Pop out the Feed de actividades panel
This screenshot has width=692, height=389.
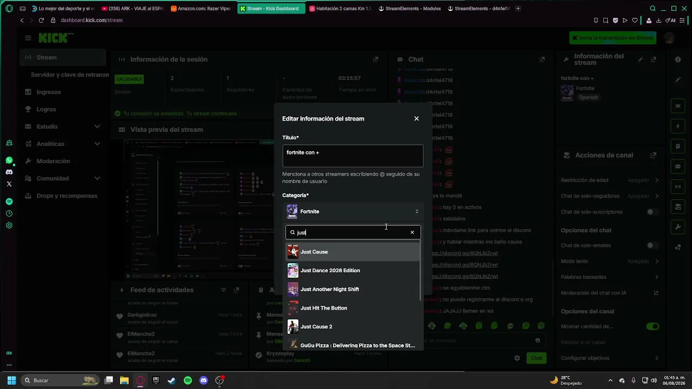pos(236,290)
